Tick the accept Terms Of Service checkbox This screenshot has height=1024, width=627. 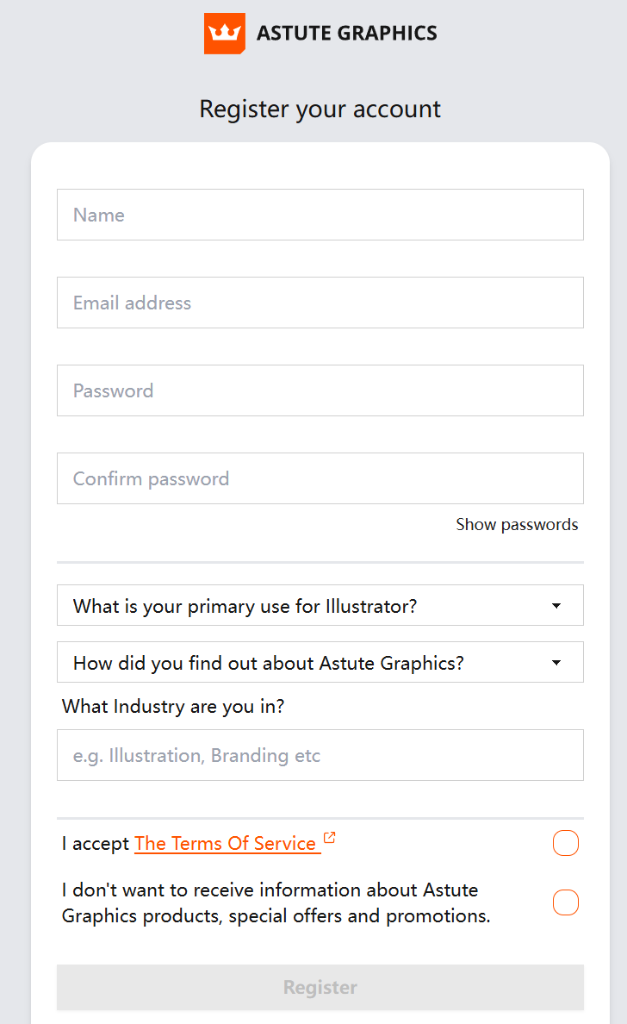click(566, 843)
